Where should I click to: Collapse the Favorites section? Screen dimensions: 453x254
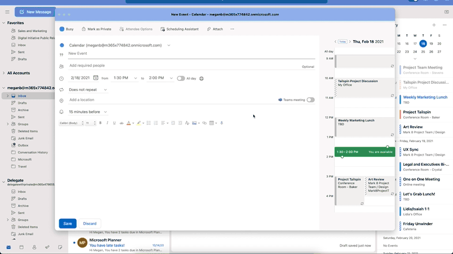(4, 23)
